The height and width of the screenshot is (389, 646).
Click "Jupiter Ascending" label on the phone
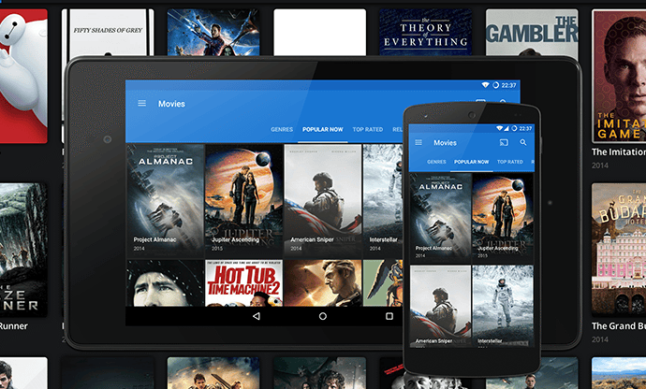(498, 248)
